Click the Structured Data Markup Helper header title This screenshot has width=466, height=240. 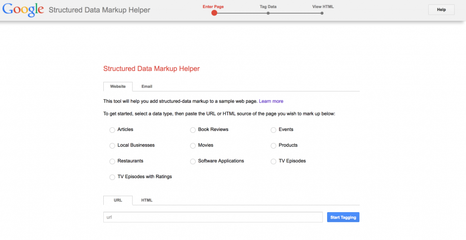(x=100, y=10)
